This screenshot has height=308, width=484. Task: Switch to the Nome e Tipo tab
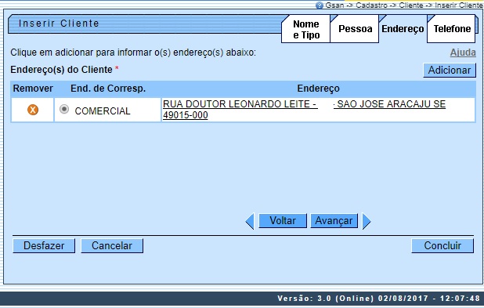(306, 29)
